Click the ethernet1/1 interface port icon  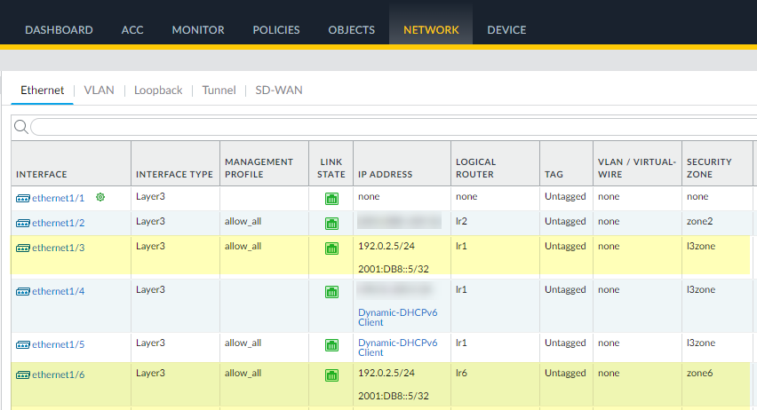(23, 198)
